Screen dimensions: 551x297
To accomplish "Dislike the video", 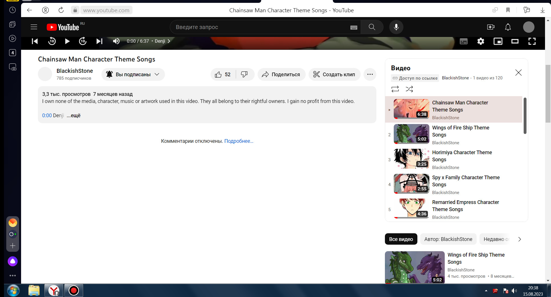I will click(244, 75).
